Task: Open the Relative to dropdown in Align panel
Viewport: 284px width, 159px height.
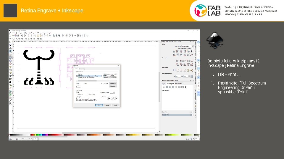Action: coord(188,46)
